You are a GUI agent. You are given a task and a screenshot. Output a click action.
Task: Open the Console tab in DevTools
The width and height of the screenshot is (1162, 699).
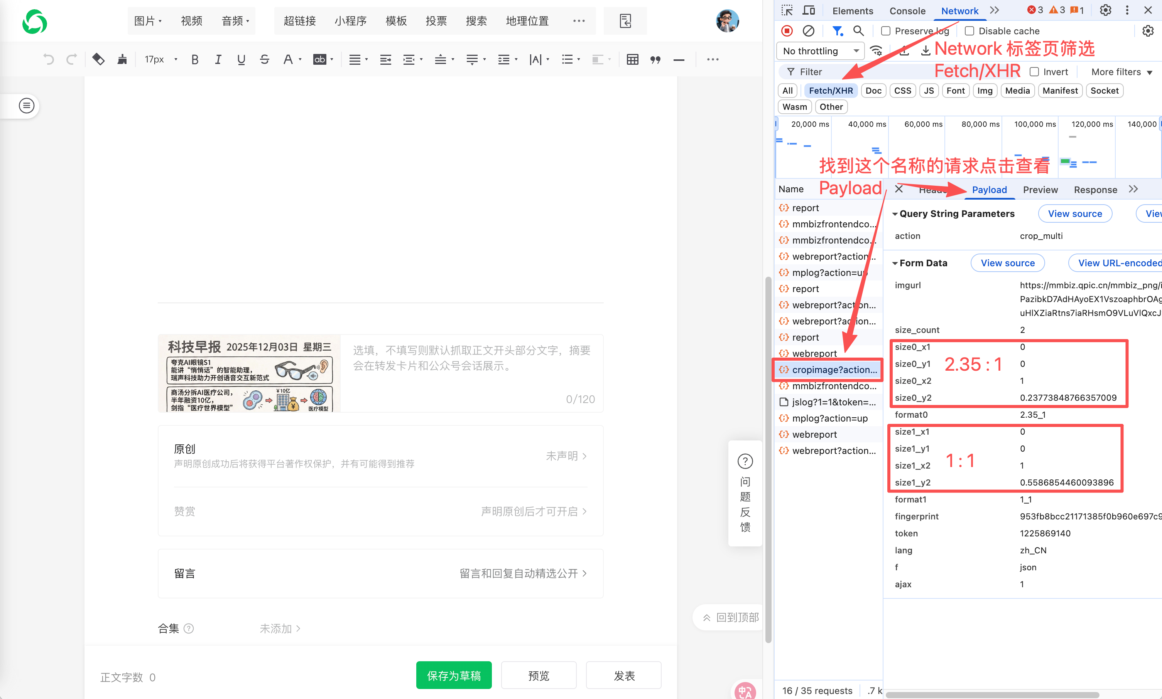[907, 11]
